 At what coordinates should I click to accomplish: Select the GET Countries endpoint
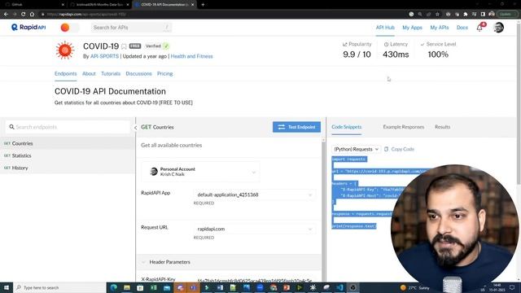(x=68, y=143)
